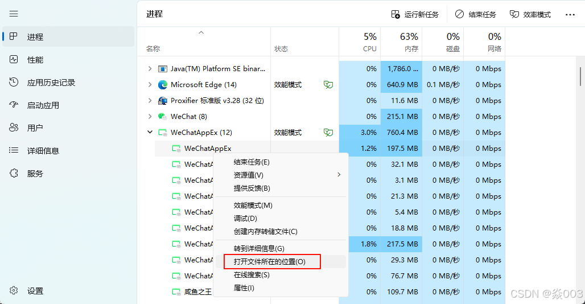585x304 pixels.
Task: Open the 详细信息 details list icon
Action: 14,150
